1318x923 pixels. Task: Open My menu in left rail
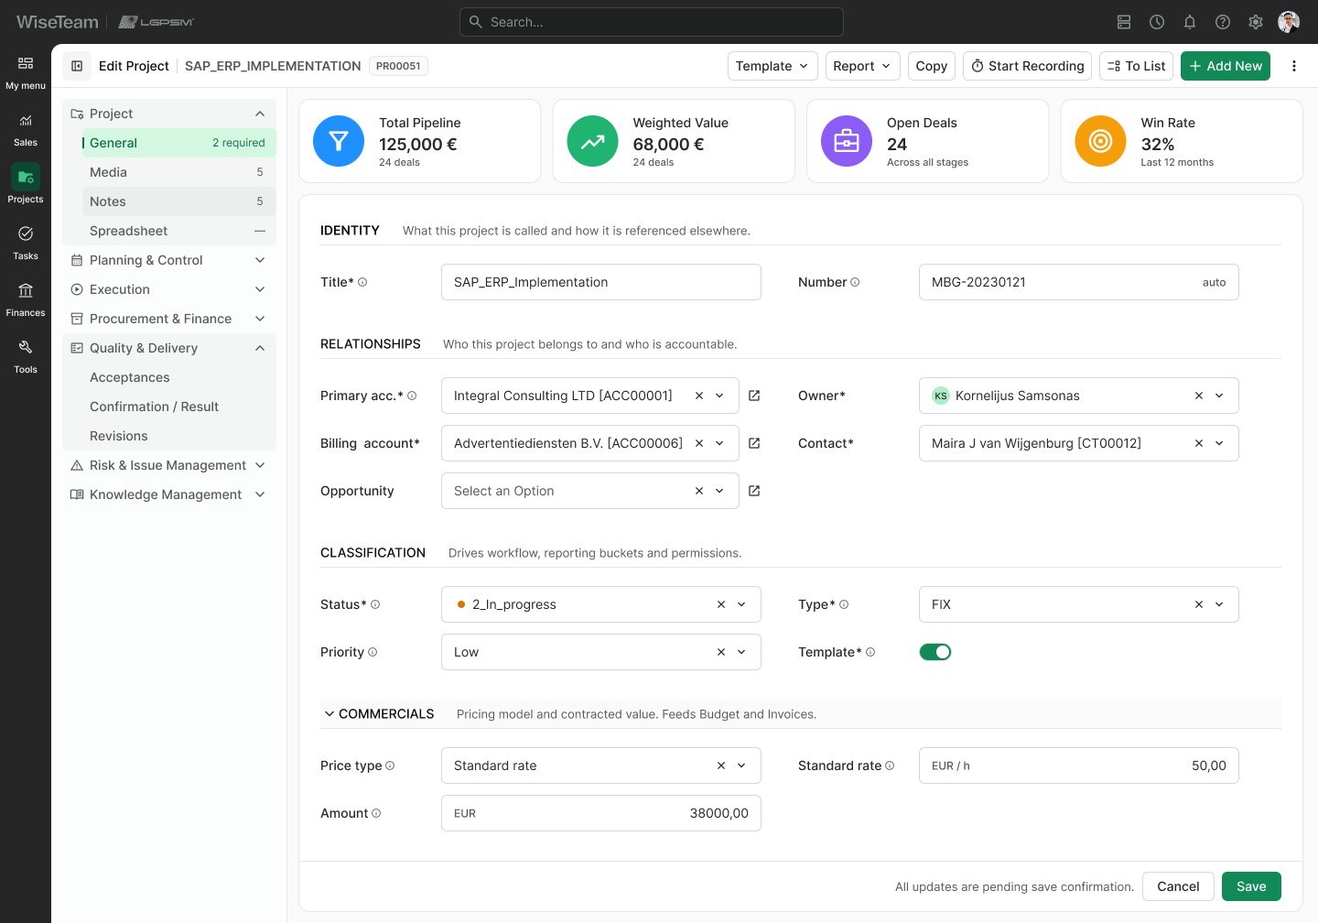coord(26,72)
